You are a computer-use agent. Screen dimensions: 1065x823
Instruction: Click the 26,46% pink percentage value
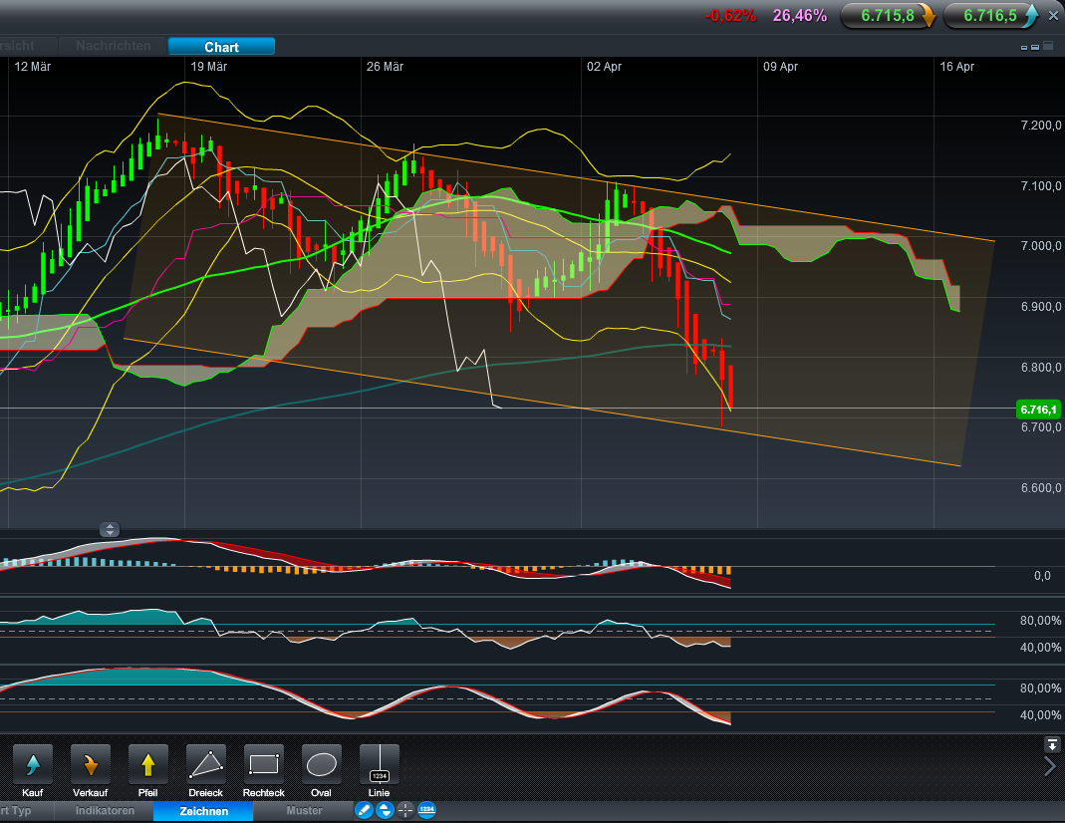[x=800, y=16]
